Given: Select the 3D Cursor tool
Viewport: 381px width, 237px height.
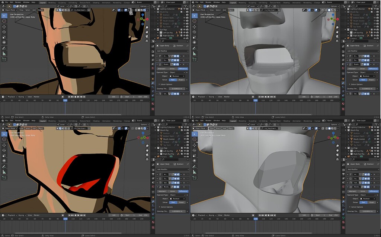Looking at the screenshot, I should click(x=4, y=21).
